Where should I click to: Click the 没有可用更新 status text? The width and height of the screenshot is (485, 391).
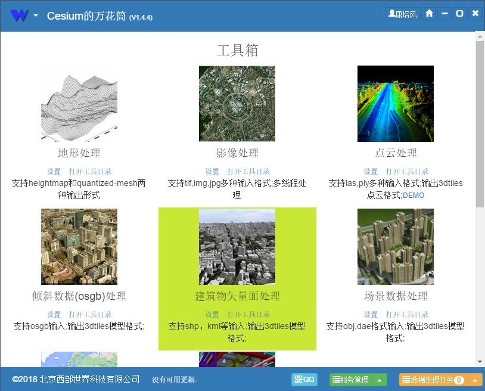coord(174,380)
